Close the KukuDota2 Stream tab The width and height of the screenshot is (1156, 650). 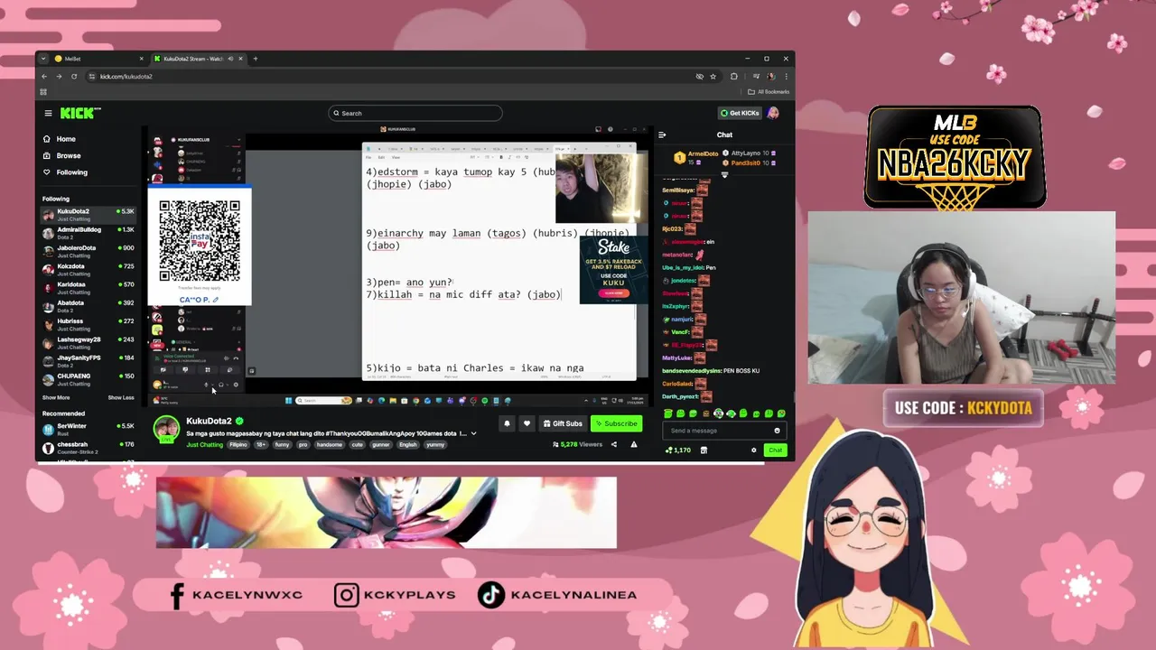241,59
